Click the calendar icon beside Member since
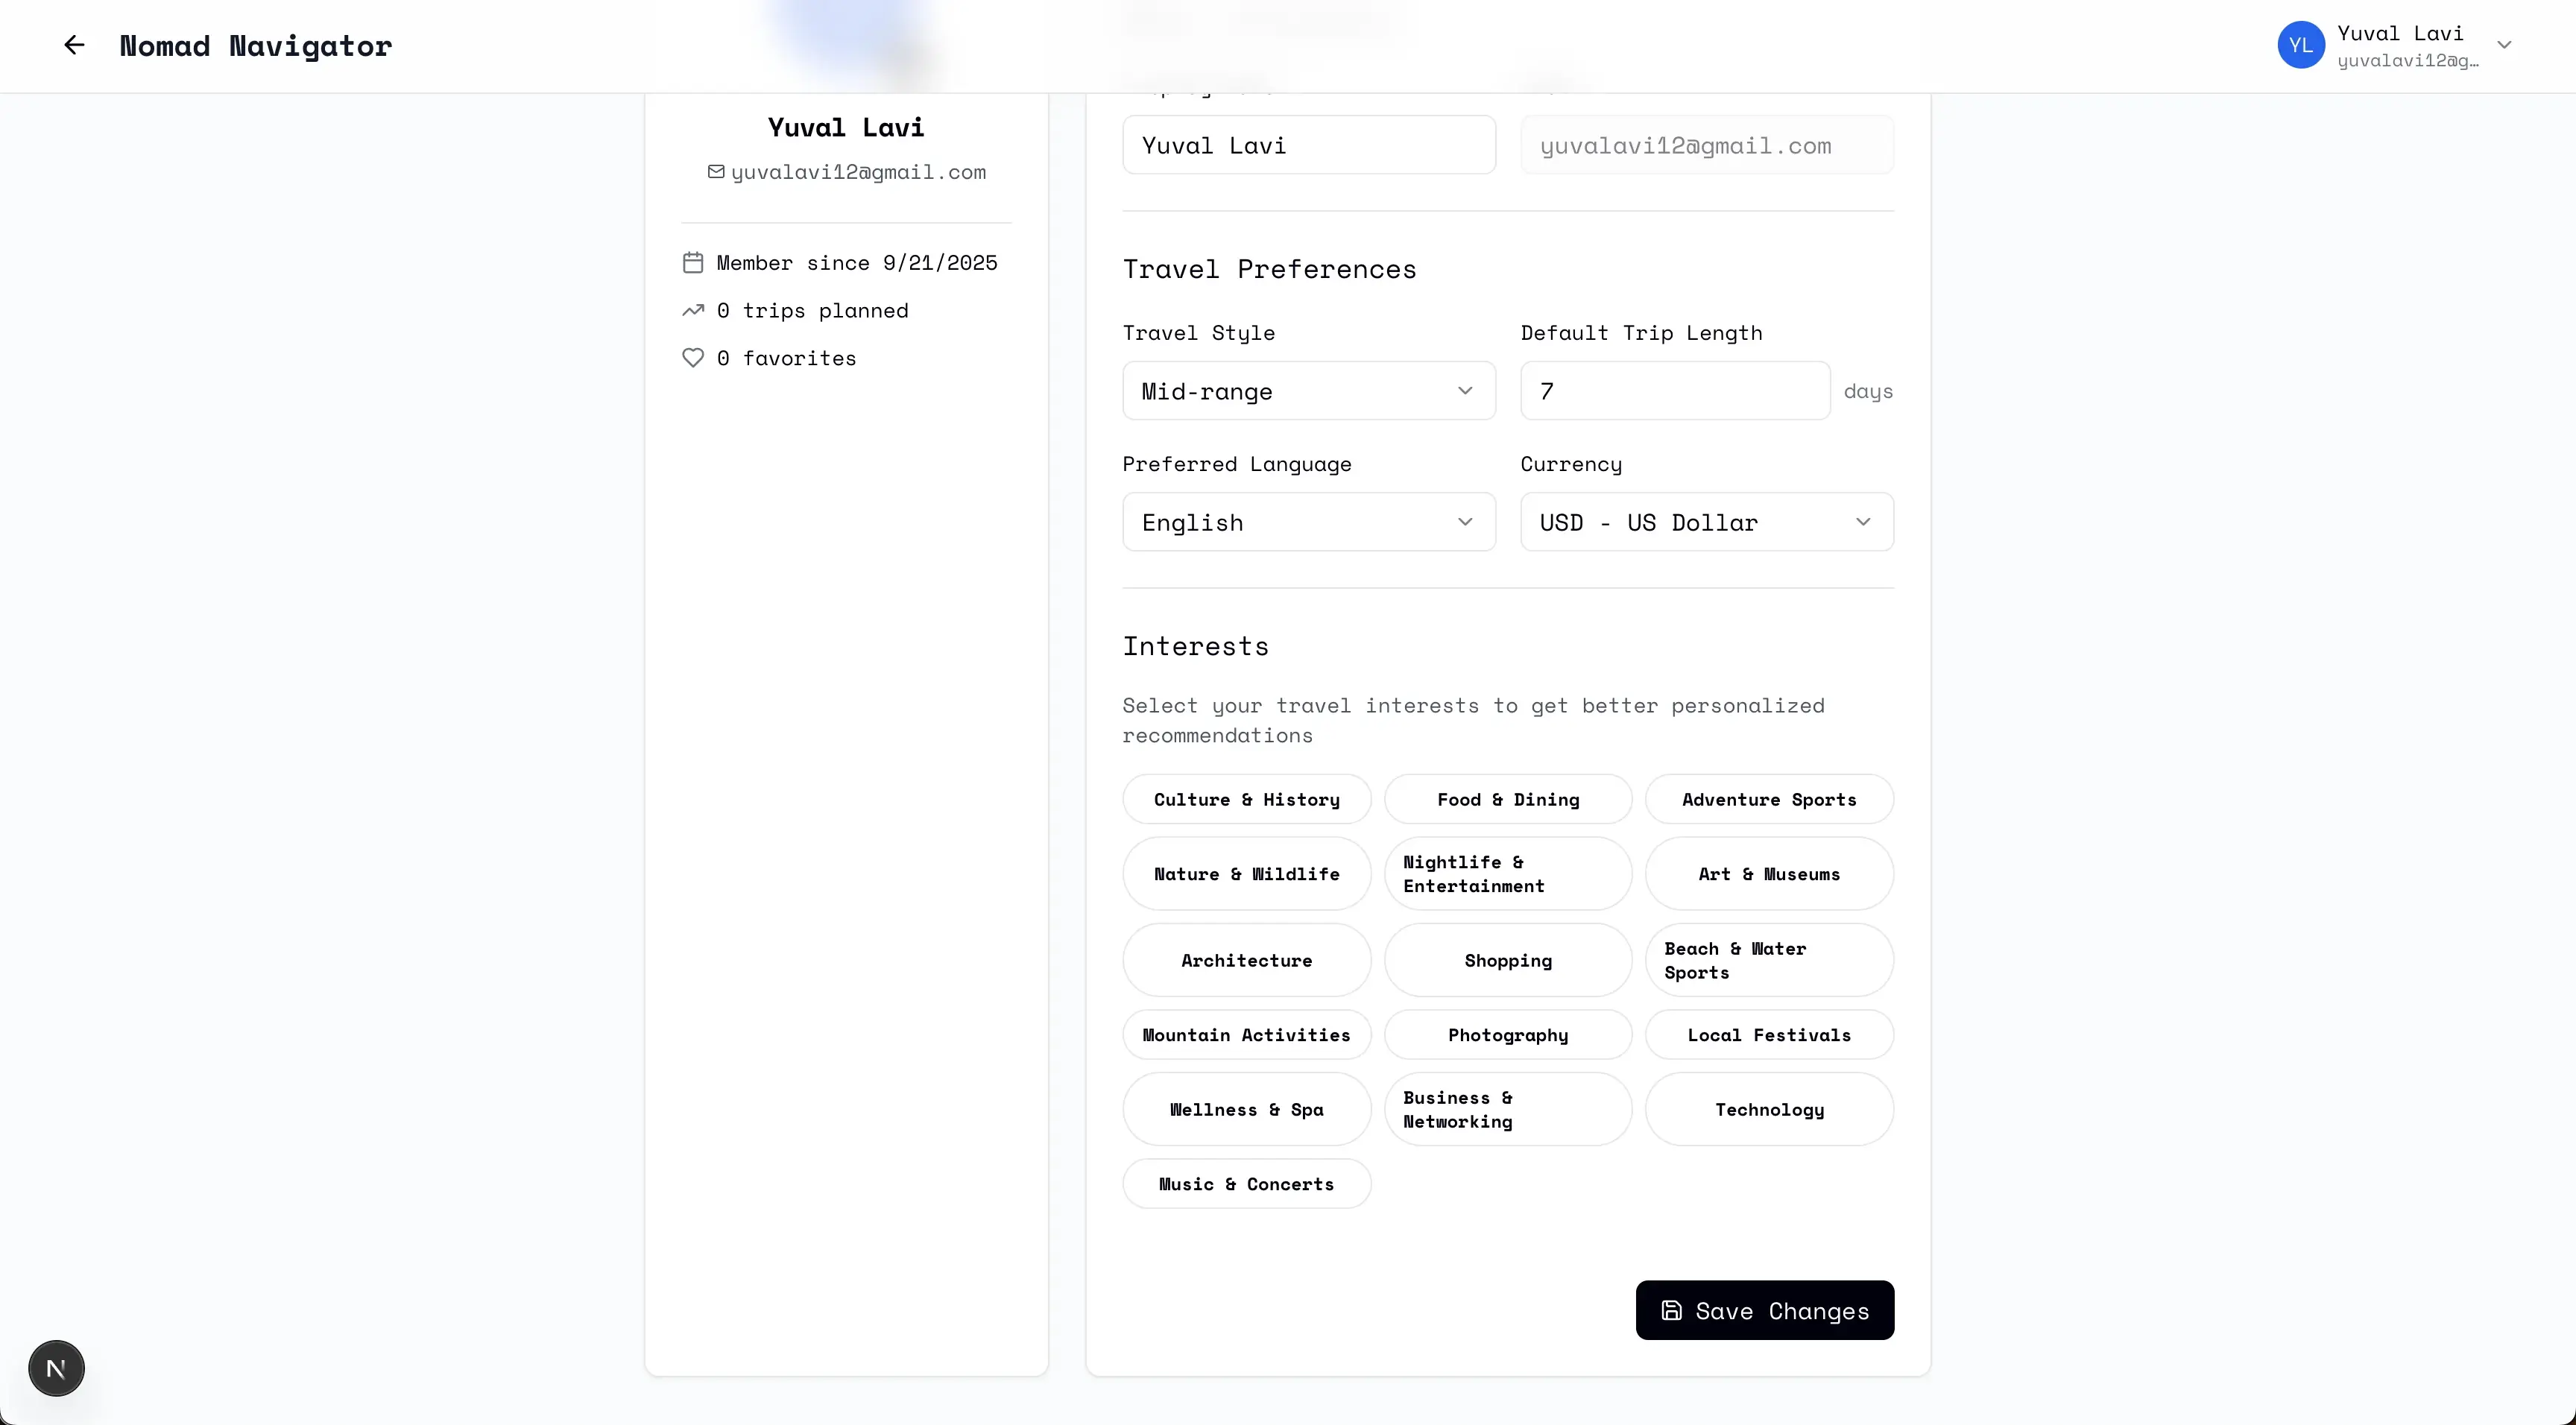 point(693,263)
